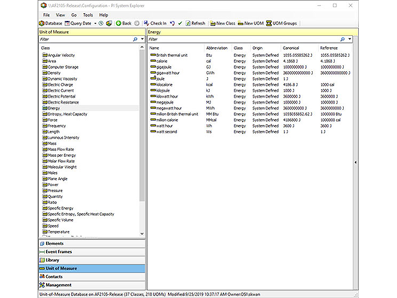Click the green Back arrow icon
Image resolution: width=397 pixels, height=298 pixels.
[x=118, y=23]
